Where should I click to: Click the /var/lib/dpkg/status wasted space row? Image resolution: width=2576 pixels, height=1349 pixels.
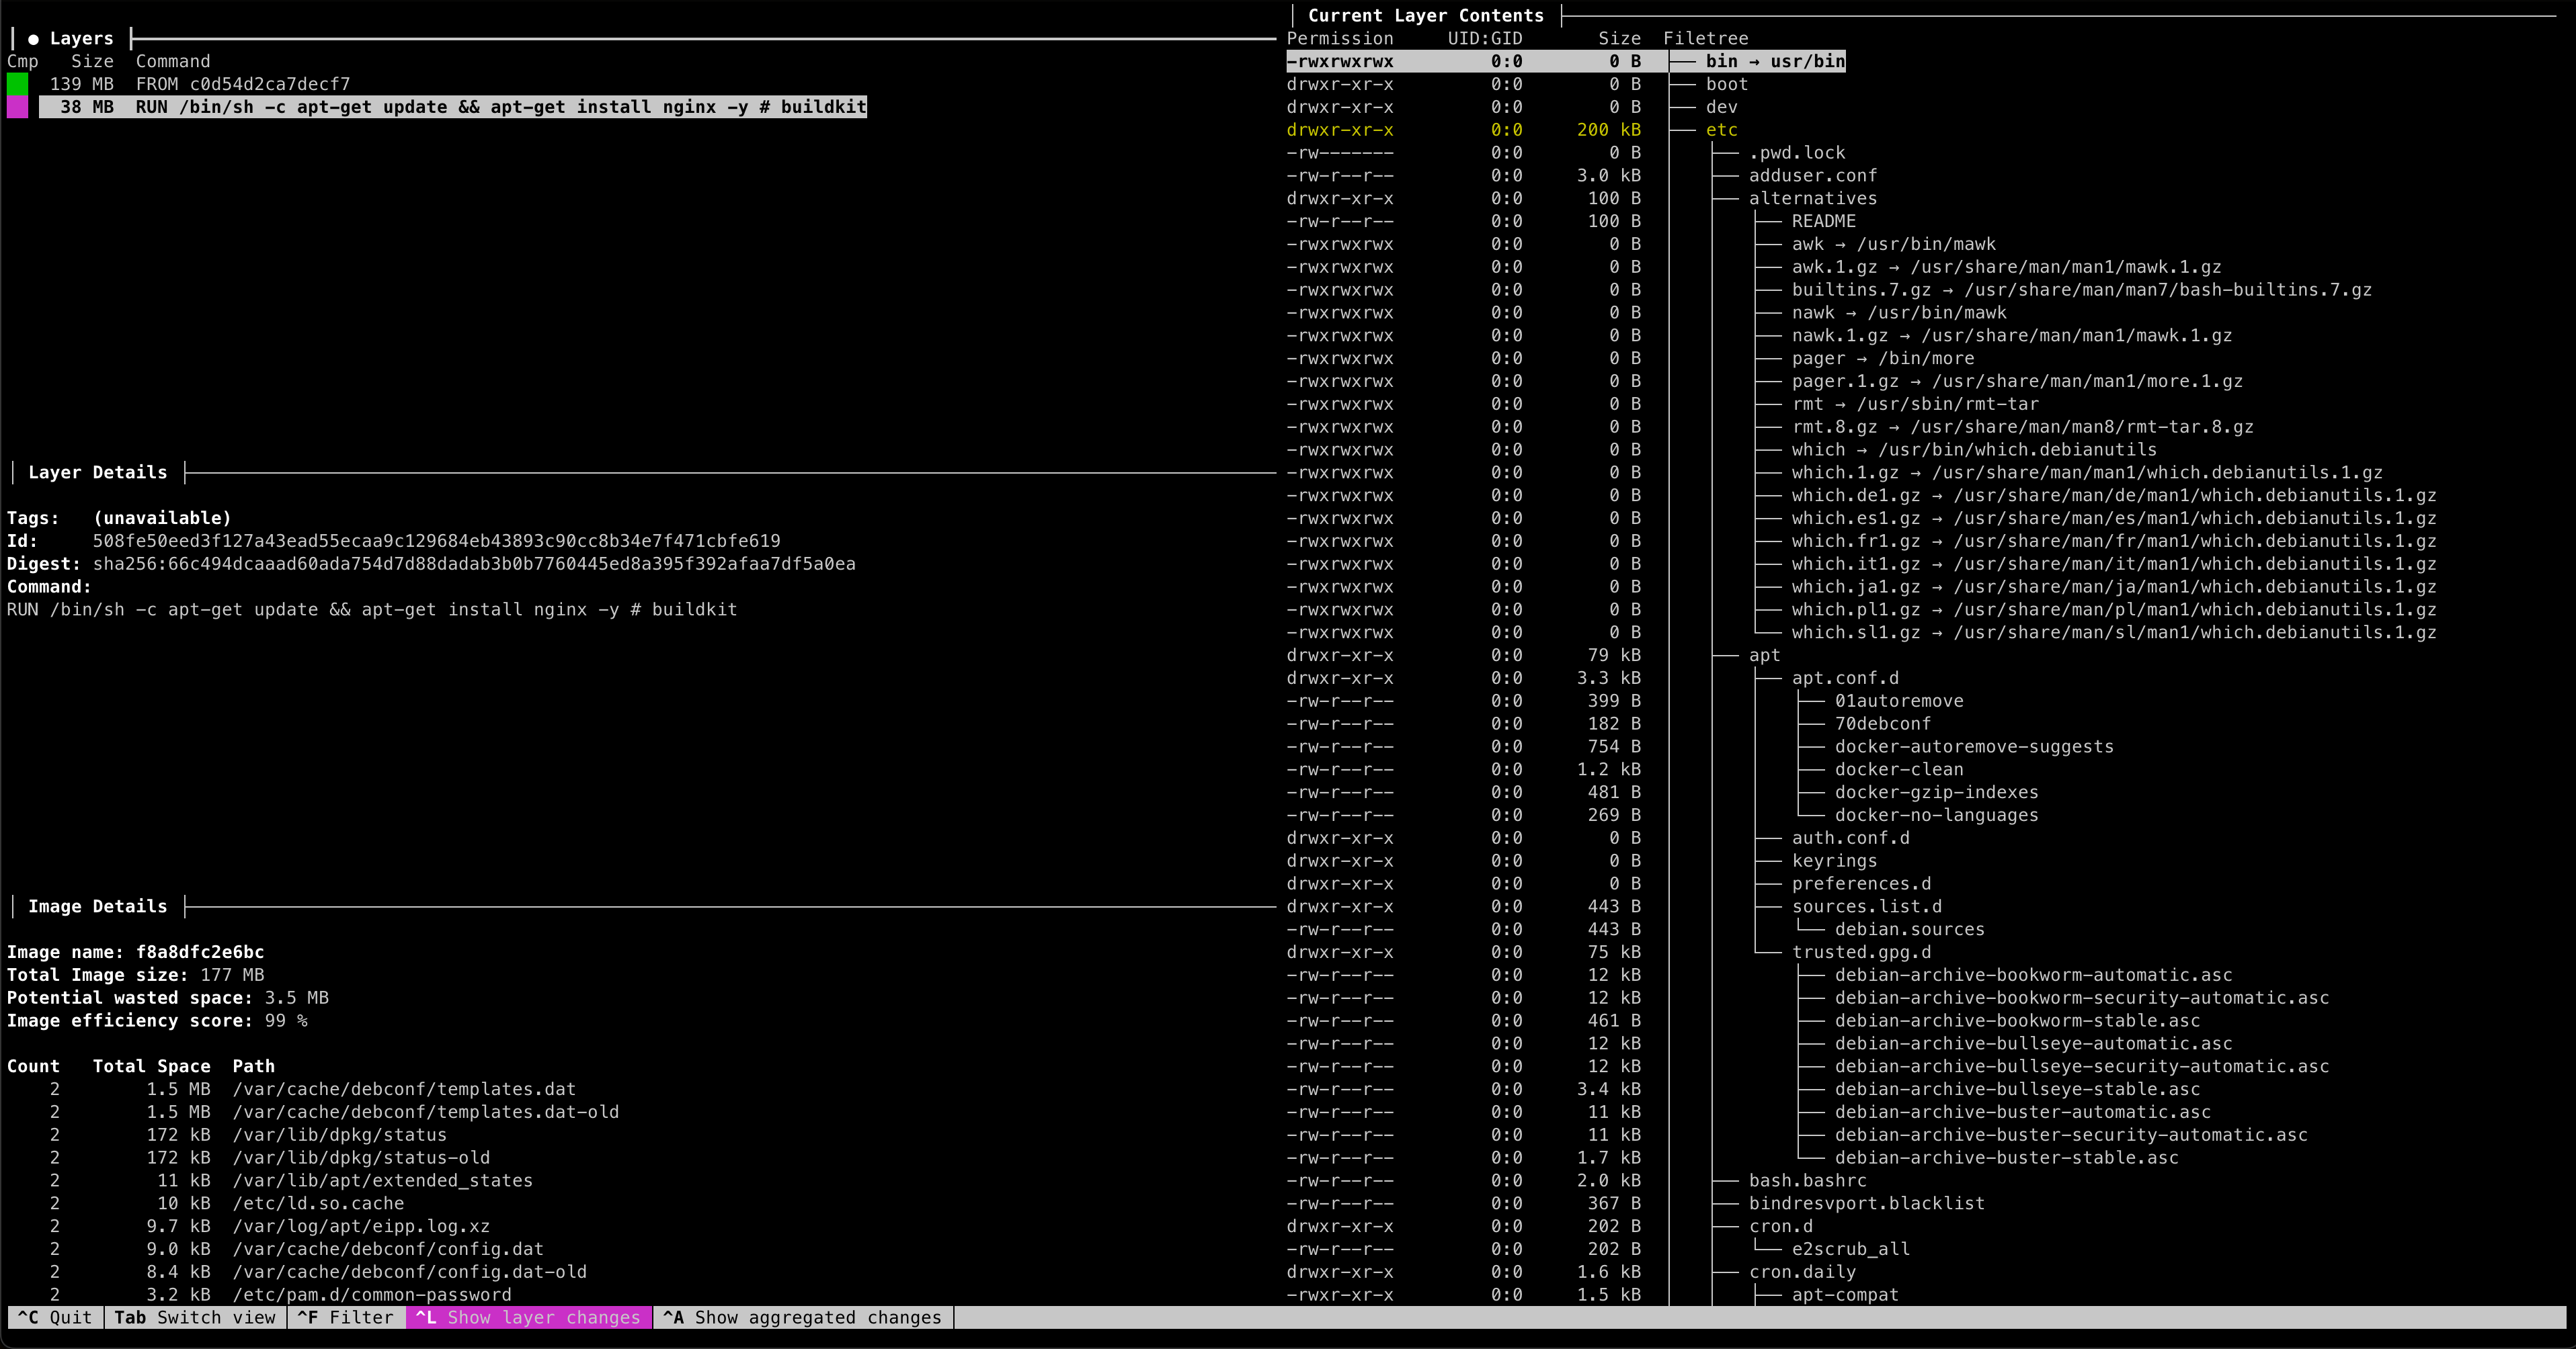click(339, 1135)
